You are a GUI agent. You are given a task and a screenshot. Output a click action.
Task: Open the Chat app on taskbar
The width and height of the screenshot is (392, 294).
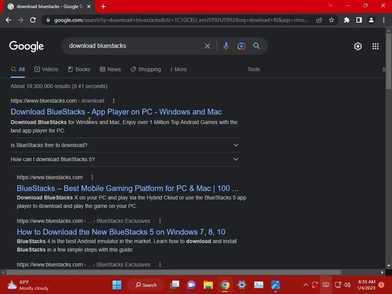tap(191, 285)
